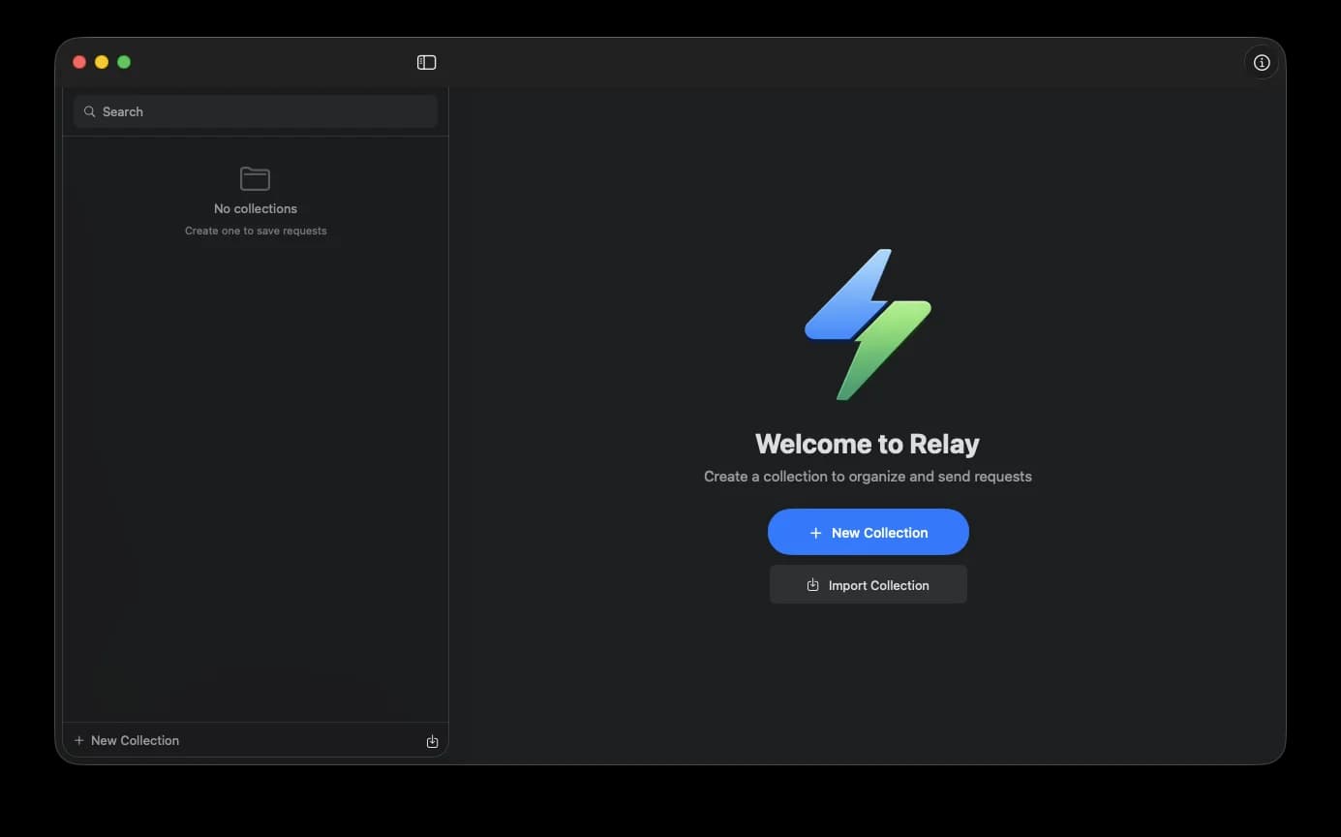Image resolution: width=1341 pixels, height=837 pixels.
Task: Click the 'Welcome to Relay' heading
Action: pyautogui.click(x=868, y=443)
